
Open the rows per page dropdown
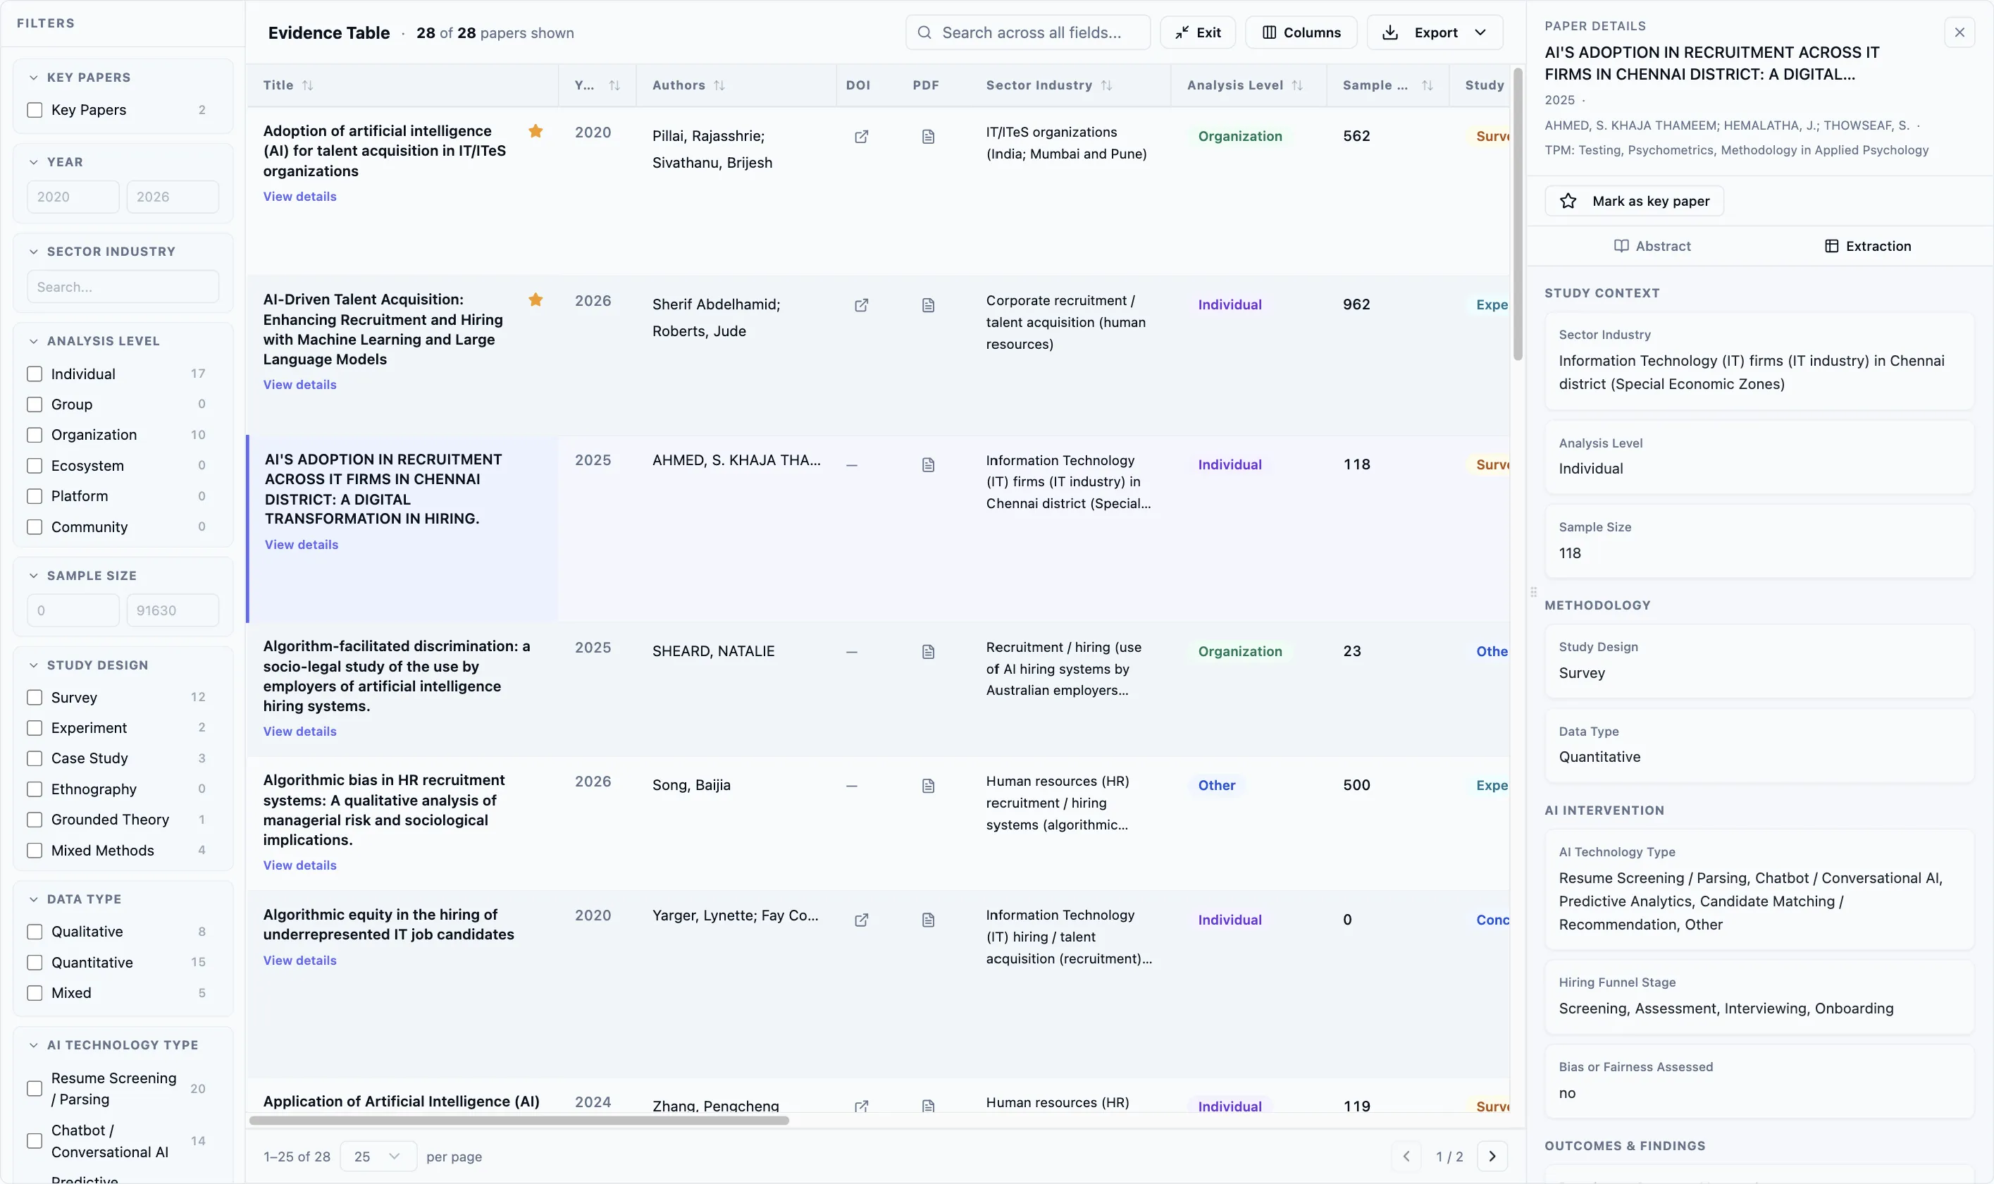coord(378,1156)
